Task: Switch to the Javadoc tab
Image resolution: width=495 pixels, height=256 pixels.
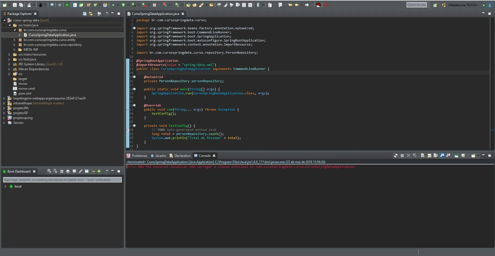Action: (161, 156)
